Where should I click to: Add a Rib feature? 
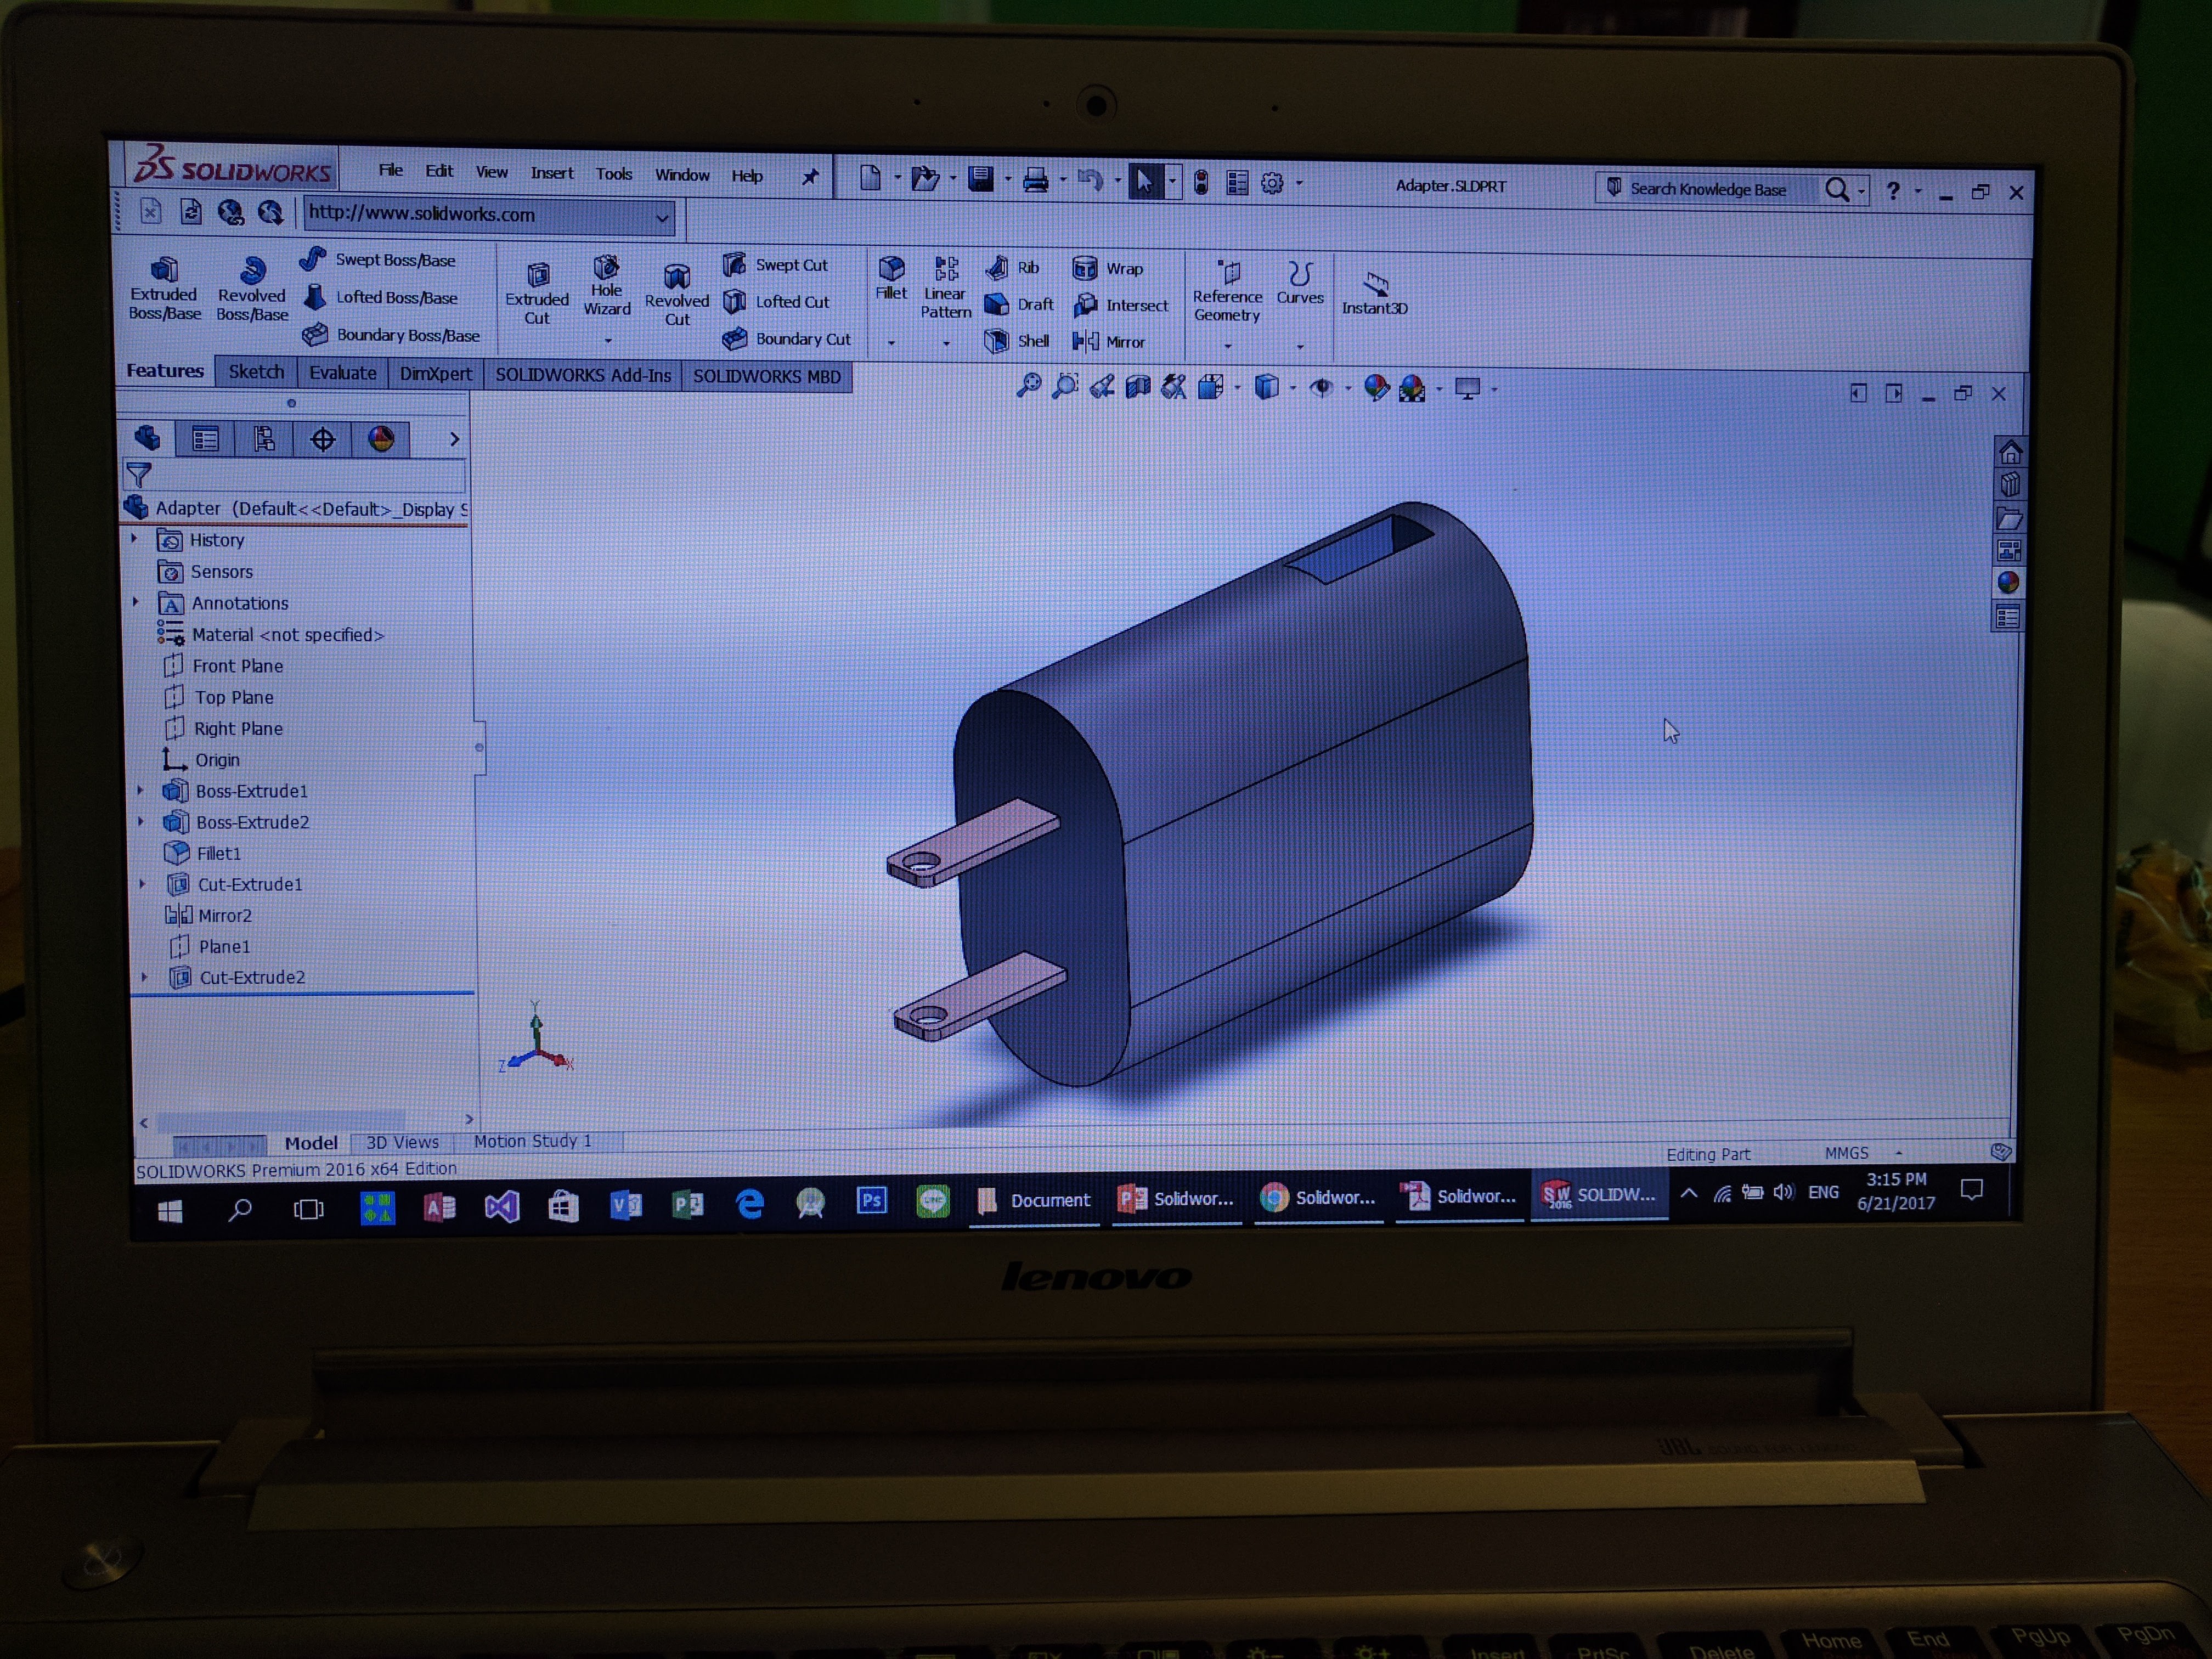coord(1012,267)
